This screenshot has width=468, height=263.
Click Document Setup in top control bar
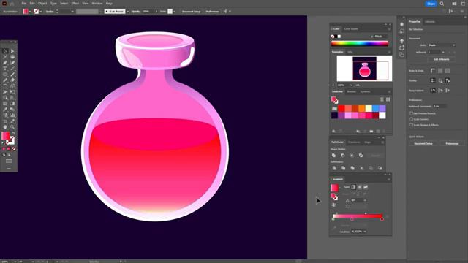point(192,12)
